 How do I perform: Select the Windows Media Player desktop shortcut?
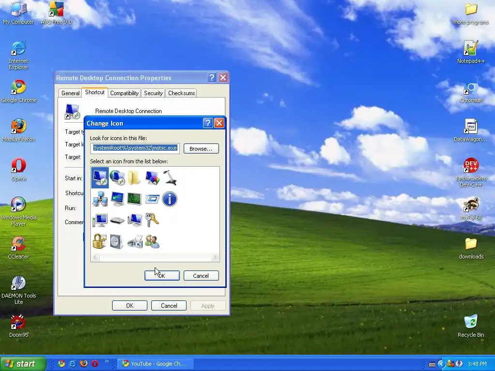(18, 212)
